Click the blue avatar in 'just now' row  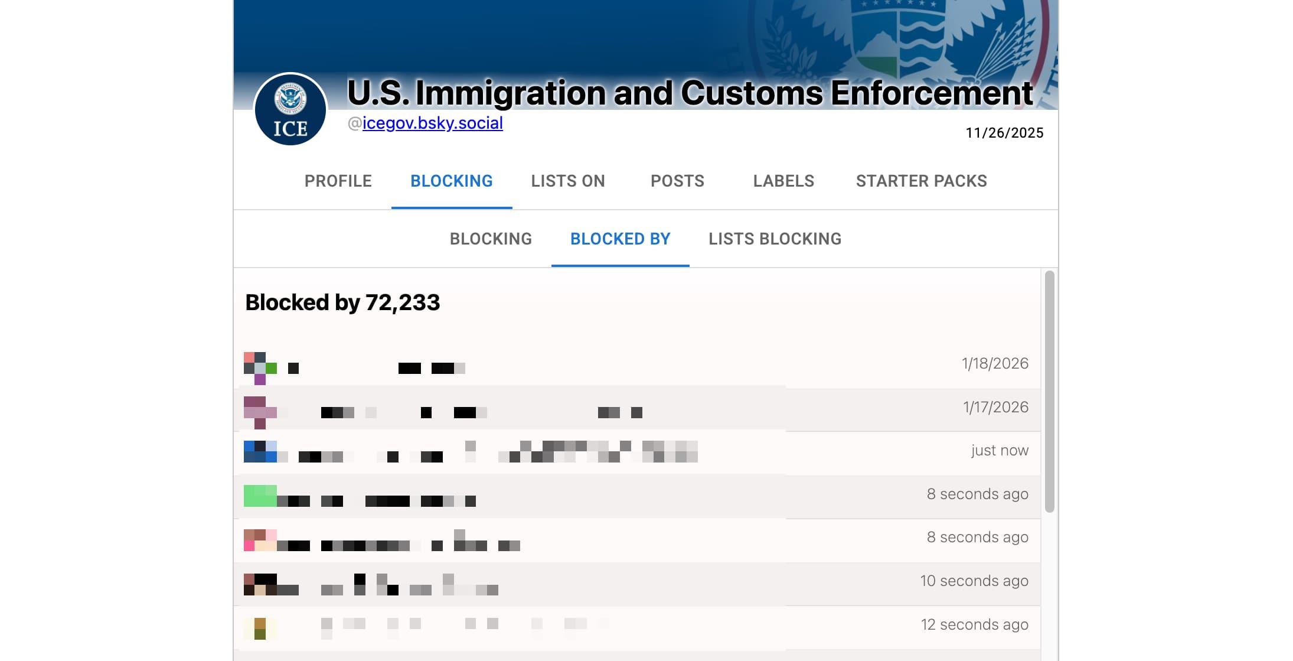pyautogui.click(x=260, y=451)
